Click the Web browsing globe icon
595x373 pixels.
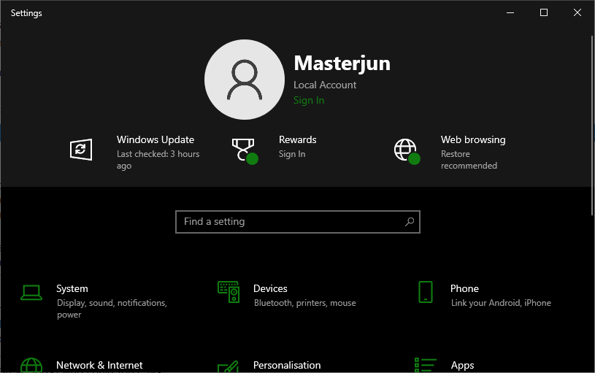tap(407, 151)
